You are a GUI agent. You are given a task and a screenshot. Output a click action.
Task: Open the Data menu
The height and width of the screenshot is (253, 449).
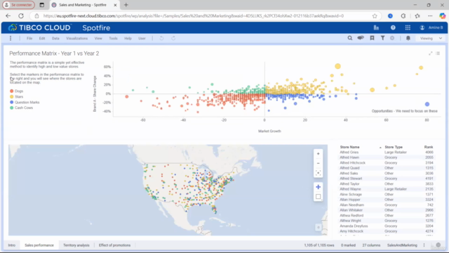point(55,38)
